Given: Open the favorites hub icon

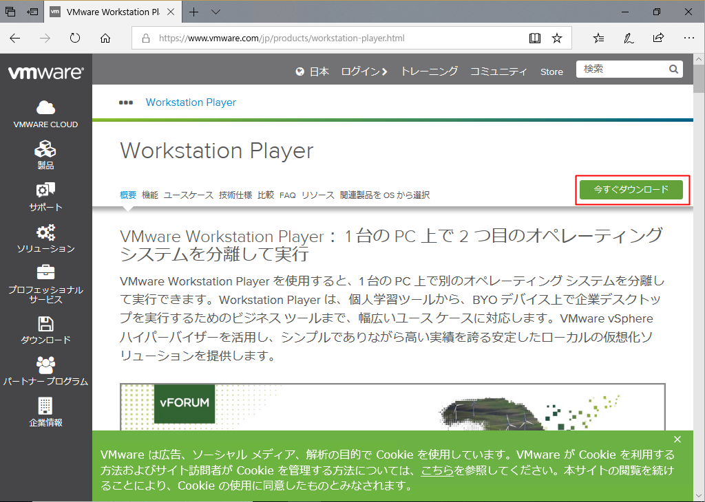Looking at the screenshot, I should coord(598,39).
